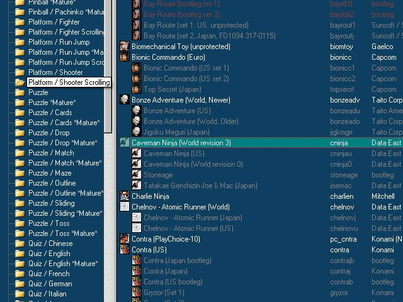Viewport: 403px width, 302px height.
Task: Click the 'charlien' ROM name cell
Action: (x=342, y=196)
